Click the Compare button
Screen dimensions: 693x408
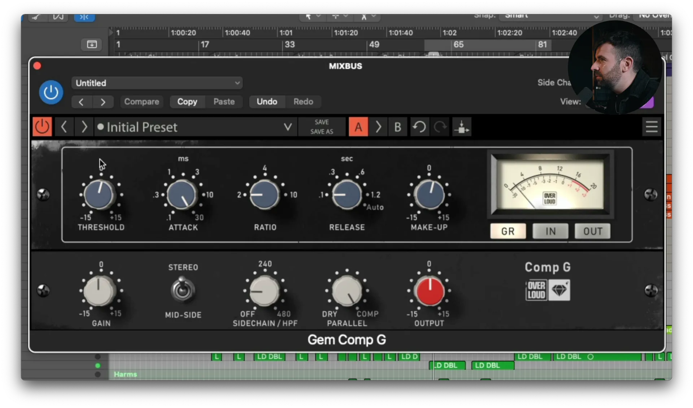point(141,102)
